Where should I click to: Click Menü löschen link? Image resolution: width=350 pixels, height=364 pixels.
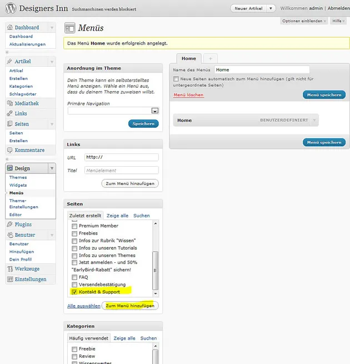pos(189,95)
